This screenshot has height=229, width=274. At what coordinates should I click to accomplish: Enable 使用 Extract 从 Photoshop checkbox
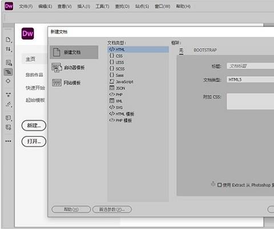(x=219, y=185)
